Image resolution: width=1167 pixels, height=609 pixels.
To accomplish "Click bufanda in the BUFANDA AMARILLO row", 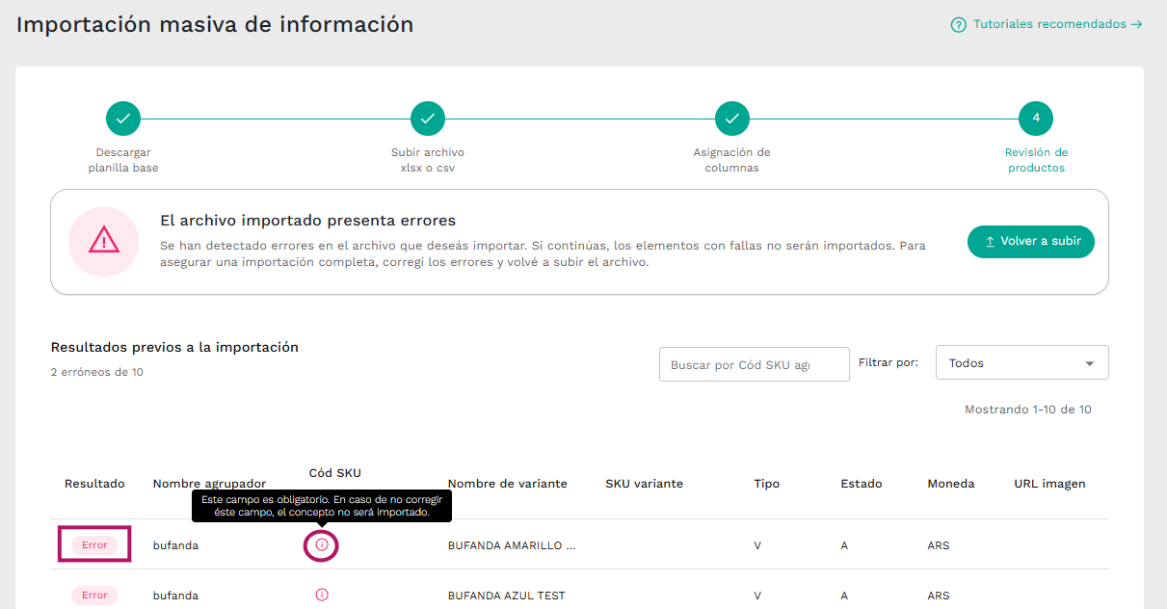I will tap(175, 545).
